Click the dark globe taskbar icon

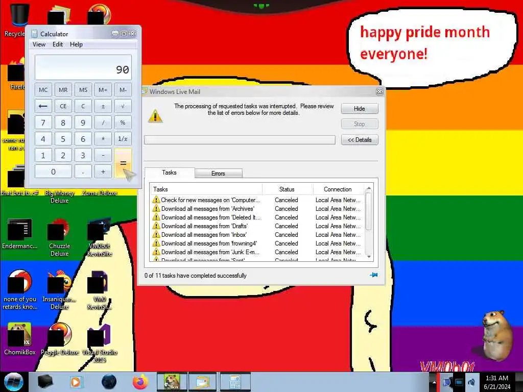[x=109, y=382]
